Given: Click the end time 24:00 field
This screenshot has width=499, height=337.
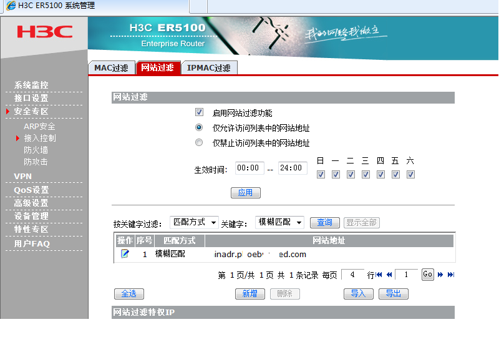Looking at the screenshot, I should 293,168.
